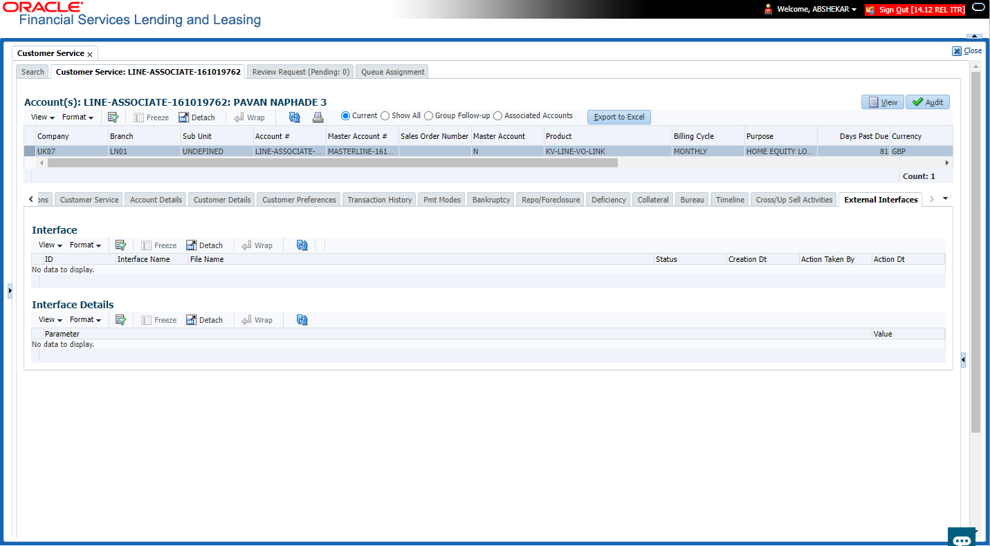Image resolution: width=990 pixels, height=546 pixels.
Task: Click the View button with the document icon
Action: (x=883, y=102)
